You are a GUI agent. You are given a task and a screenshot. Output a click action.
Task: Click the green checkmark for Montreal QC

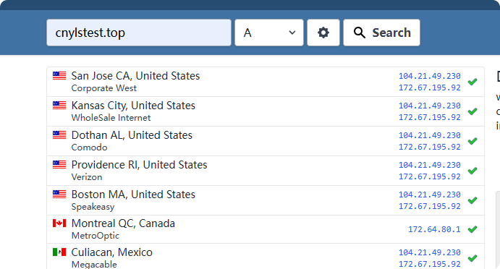[473, 229]
